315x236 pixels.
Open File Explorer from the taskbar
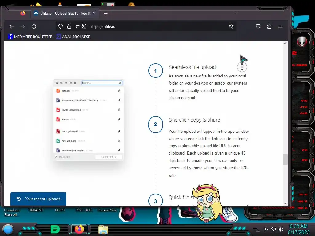click(x=103, y=230)
